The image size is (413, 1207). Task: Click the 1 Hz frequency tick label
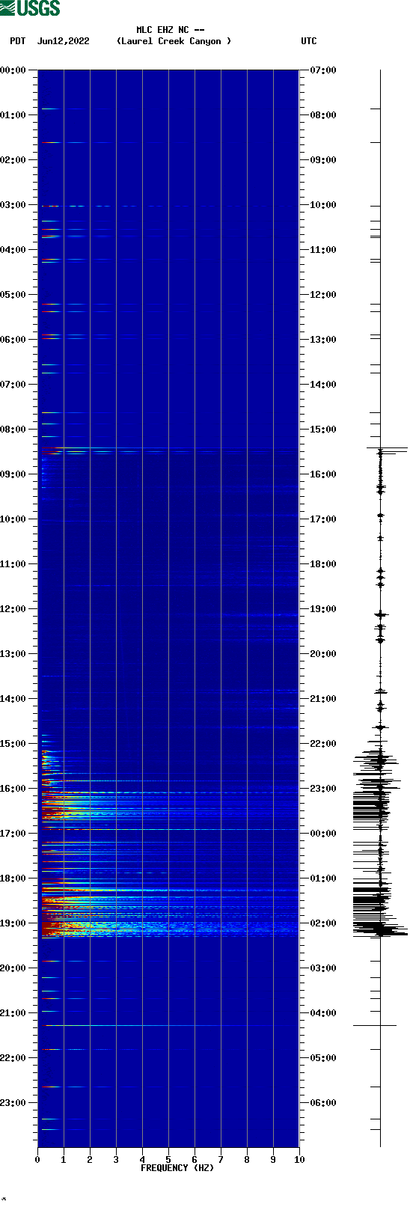[x=64, y=1160]
